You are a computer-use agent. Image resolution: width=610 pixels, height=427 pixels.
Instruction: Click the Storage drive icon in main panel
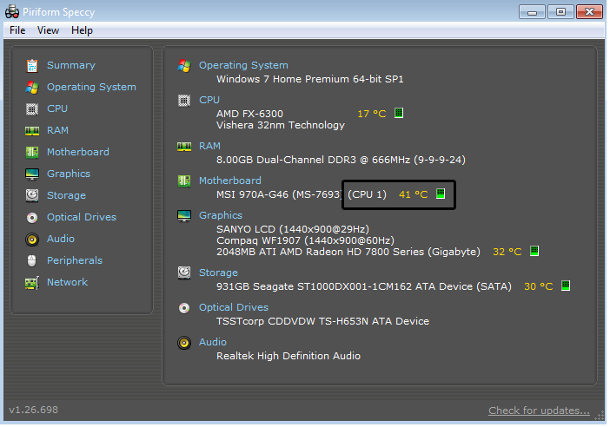(184, 273)
